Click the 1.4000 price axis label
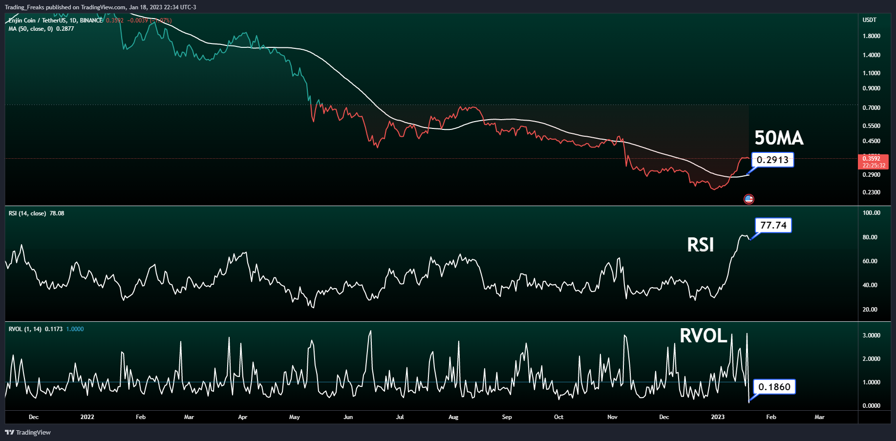 tap(872, 55)
